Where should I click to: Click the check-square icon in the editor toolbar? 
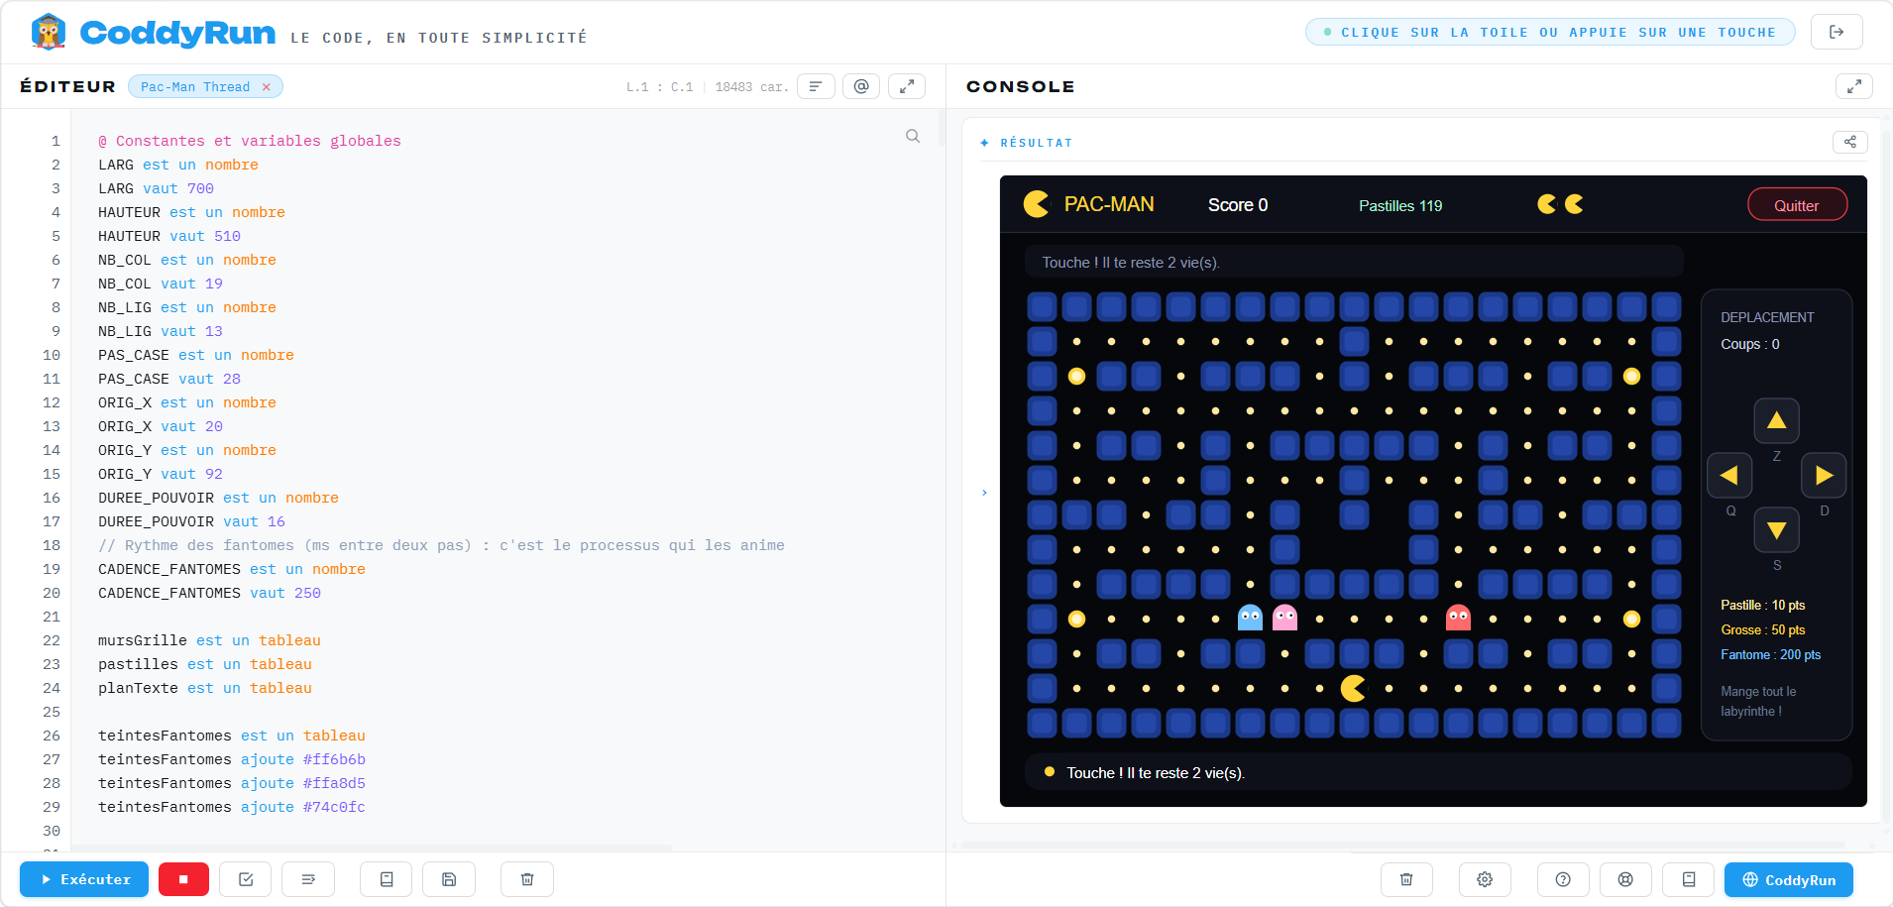tap(246, 879)
